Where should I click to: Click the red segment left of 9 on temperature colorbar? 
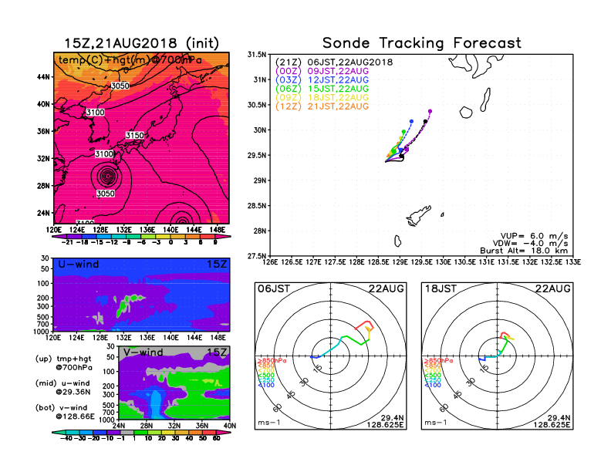click(x=208, y=236)
